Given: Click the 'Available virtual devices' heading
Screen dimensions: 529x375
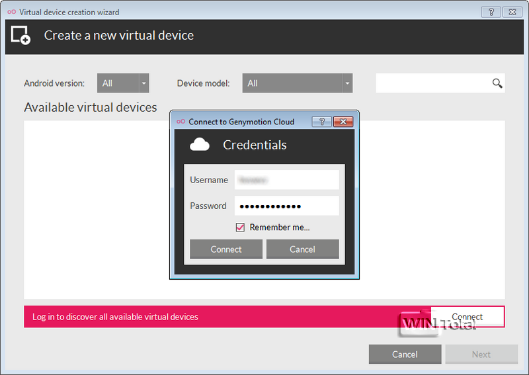Looking at the screenshot, I should 91,107.
